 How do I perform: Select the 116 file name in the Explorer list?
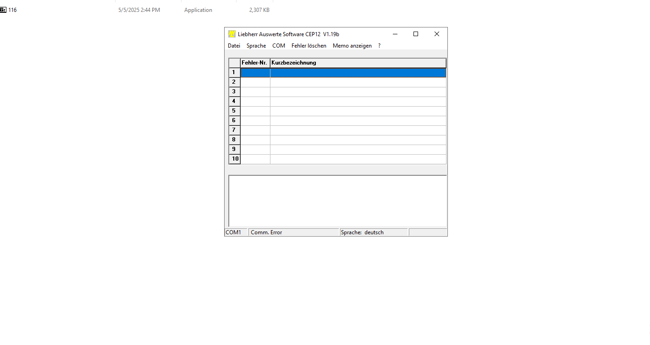point(12,10)
